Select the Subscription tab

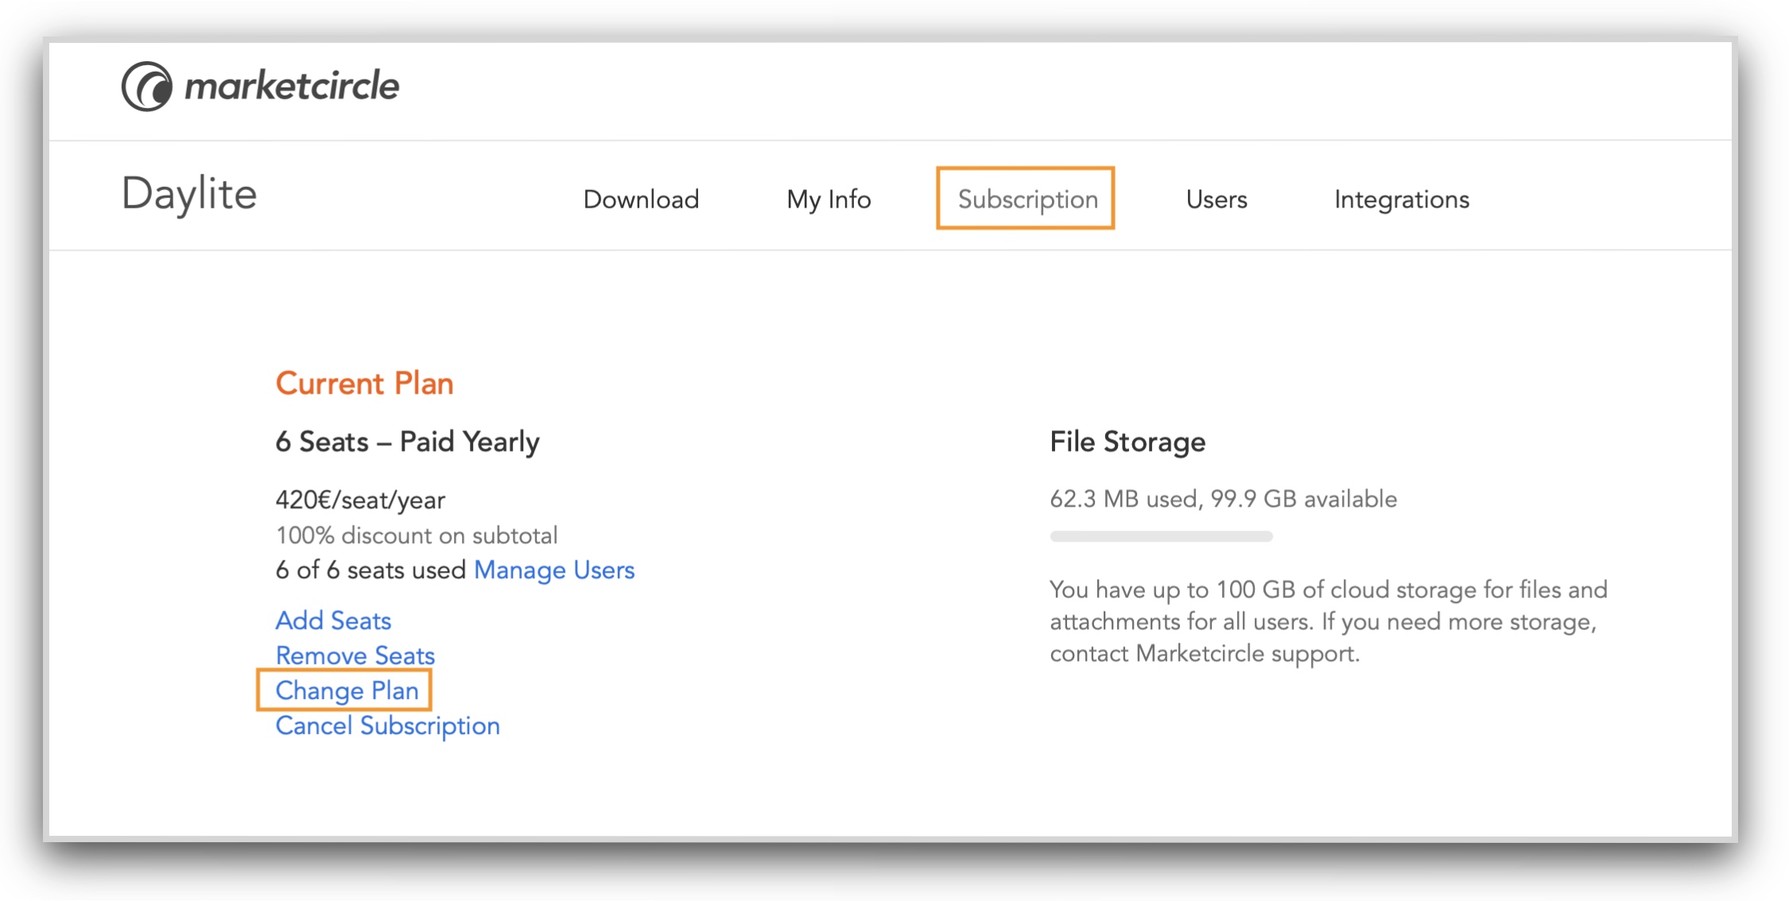pyautogui.click(x=1027, y=200)
